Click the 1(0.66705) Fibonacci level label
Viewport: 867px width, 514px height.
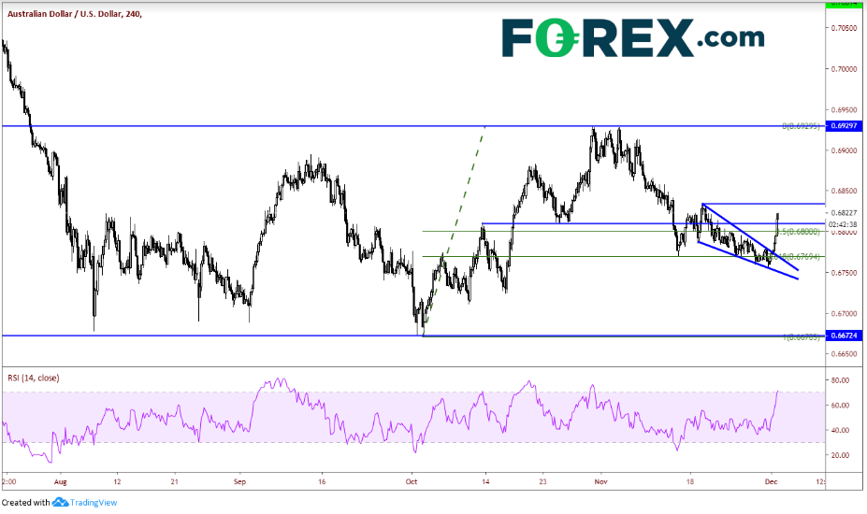802,336
